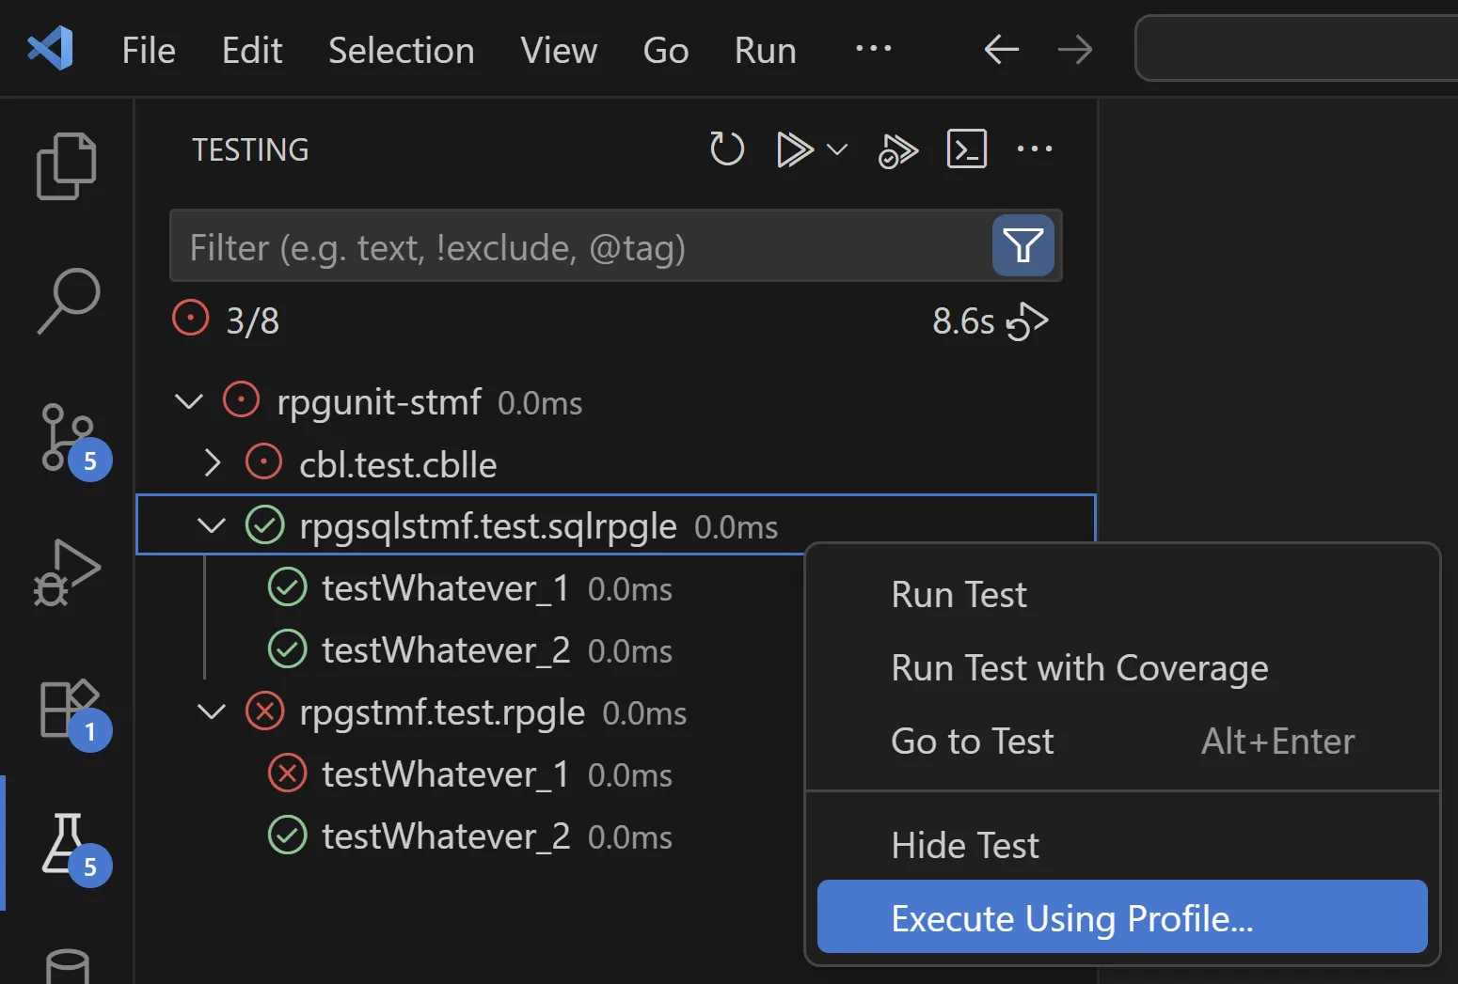The height and width of the screenshot is (984, 1458).
Task: Click the Refresh Tests icon
Action: coord(726,148)
